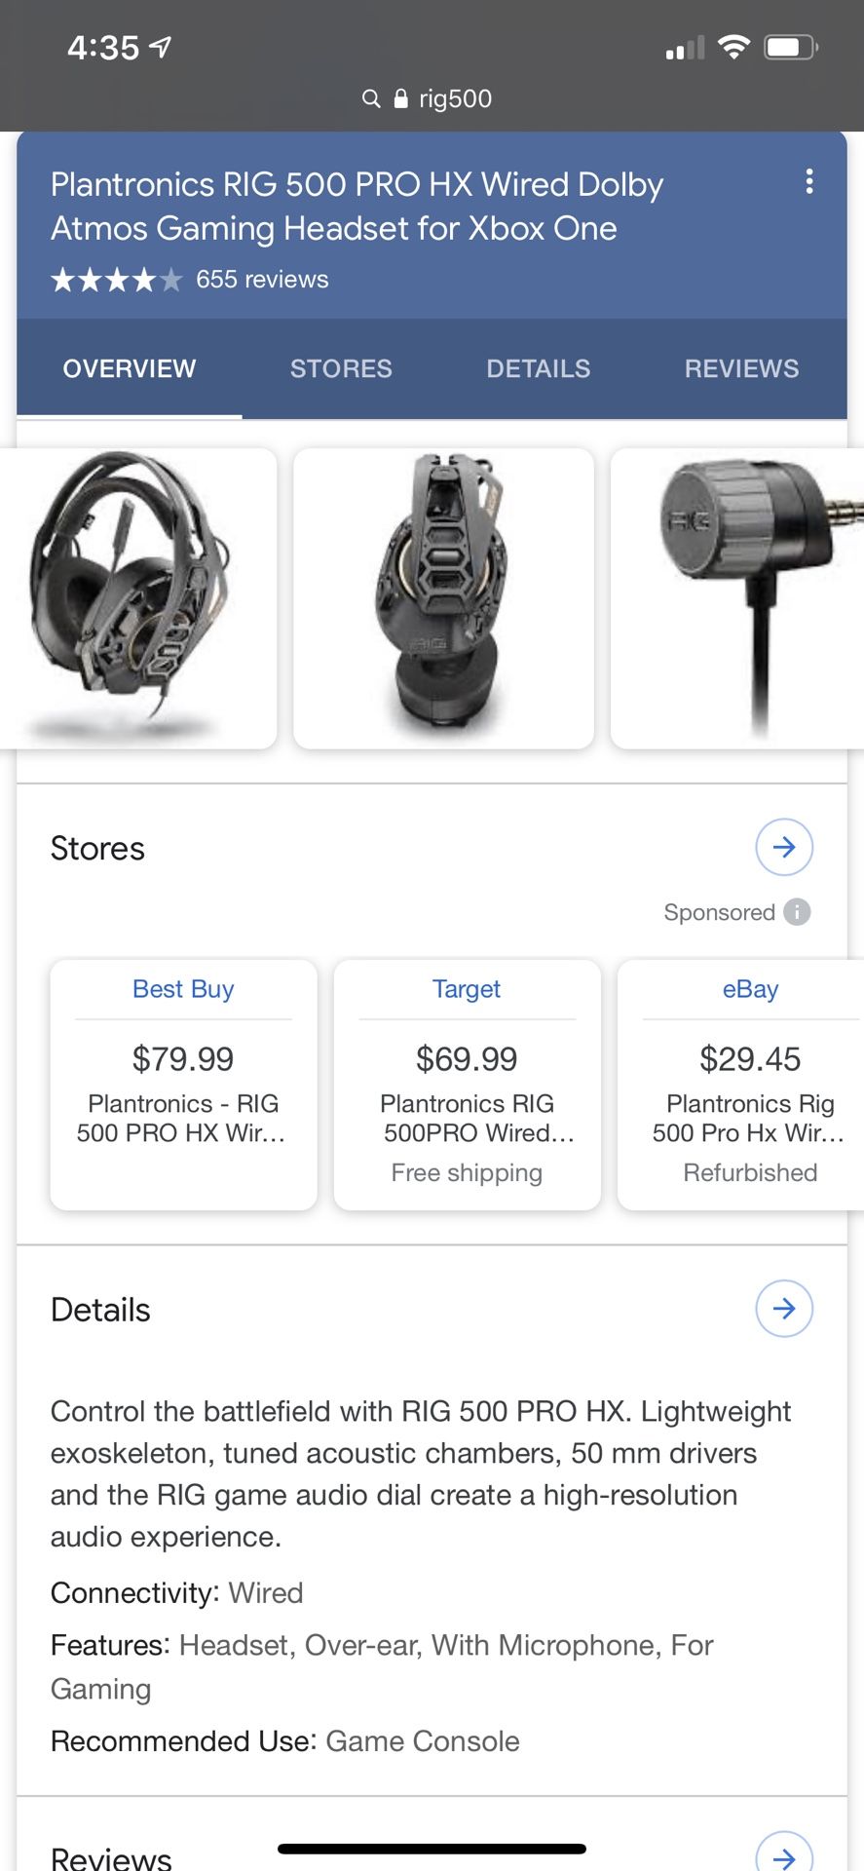Switch to the Details tab

tap(538, 368)
